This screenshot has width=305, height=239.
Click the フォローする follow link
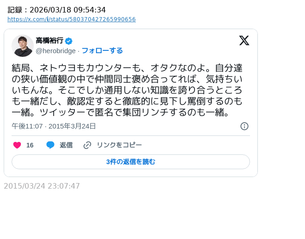pyautogui.click(x=102, y=50)
